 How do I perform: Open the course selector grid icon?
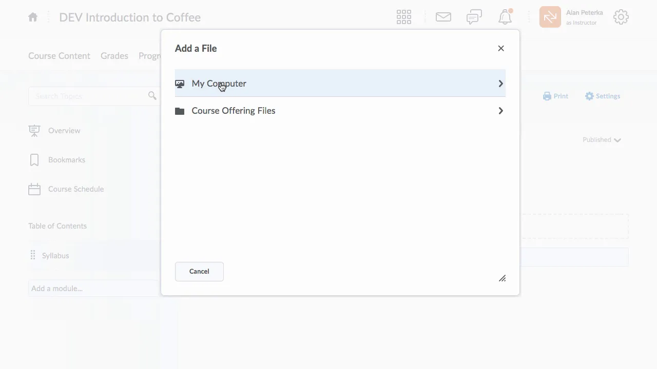click(404, 17)
